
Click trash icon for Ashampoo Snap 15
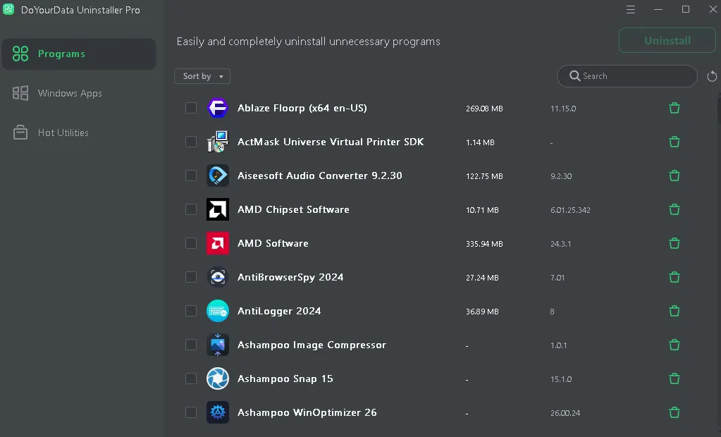tap(674, 378)
